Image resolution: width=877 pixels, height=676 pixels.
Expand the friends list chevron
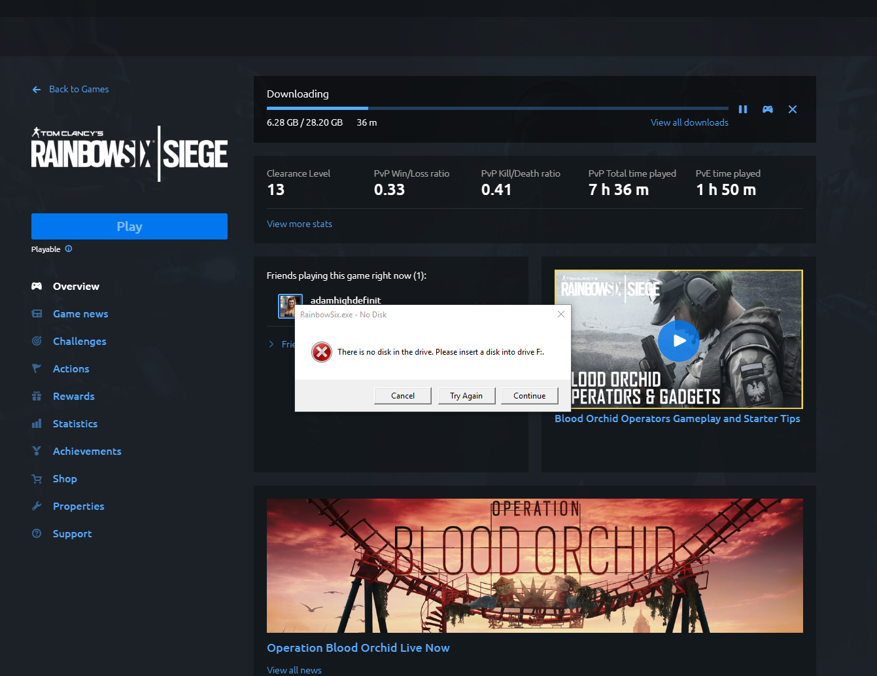[x=271, y=344]
